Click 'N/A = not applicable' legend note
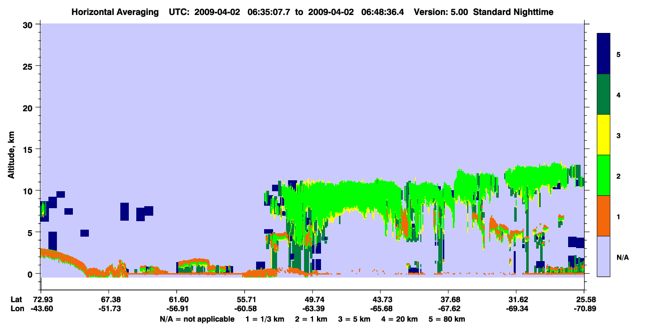This screenshot has width=649, height=333. click(x=197, y=319)
